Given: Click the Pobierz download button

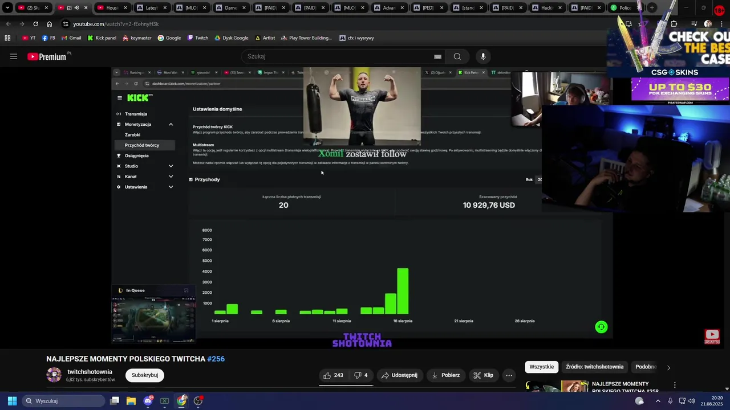Looking at the screenshot, I should coord(445,375).
